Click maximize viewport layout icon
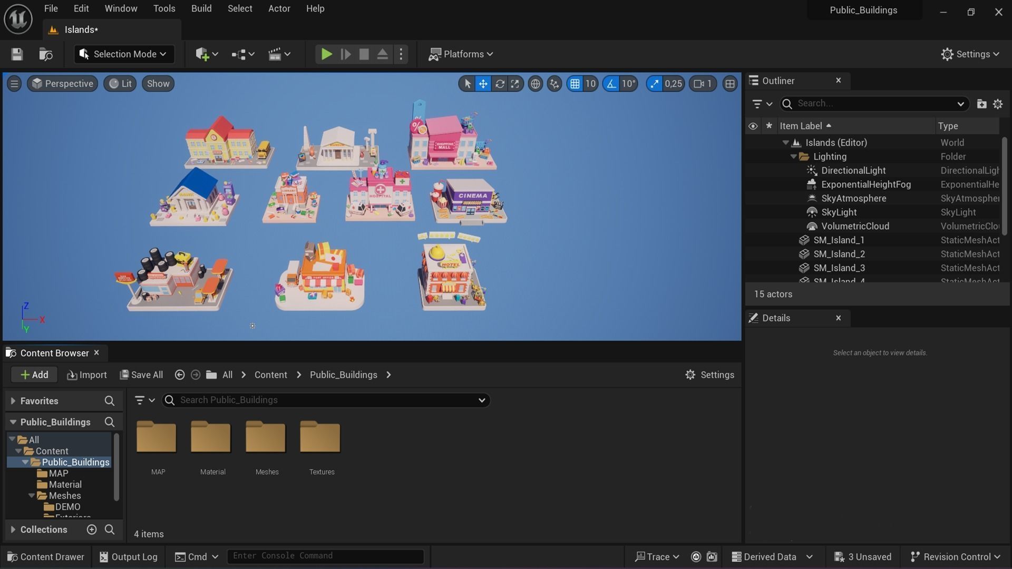 729,84
